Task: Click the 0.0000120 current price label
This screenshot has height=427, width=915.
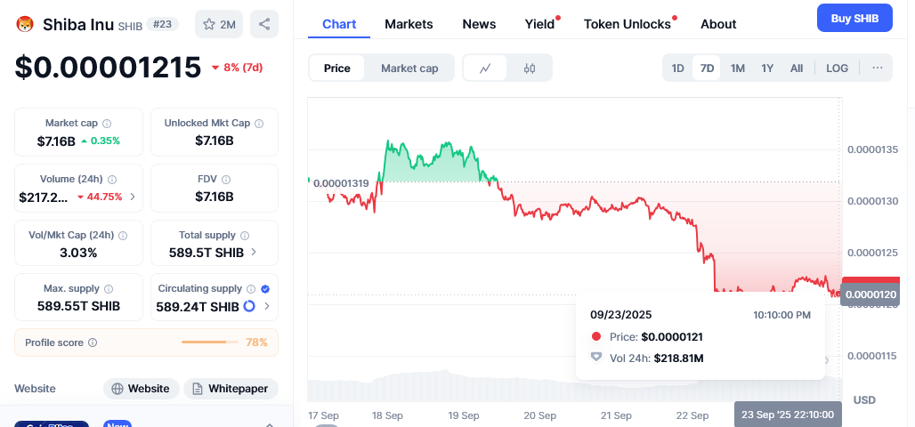Action: click(870, 294)
